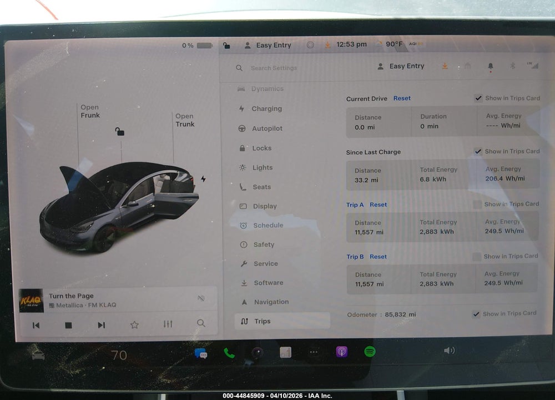Screen dimensions: 555x400
Task: Open Easy Entry profile in top status bar
Action: click(x=268, y=46)
